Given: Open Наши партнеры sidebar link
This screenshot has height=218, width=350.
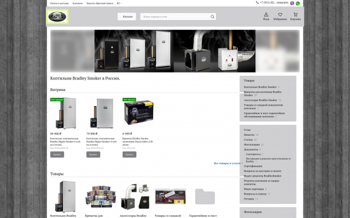Looking at the screenshot, I should coord(254,189).
